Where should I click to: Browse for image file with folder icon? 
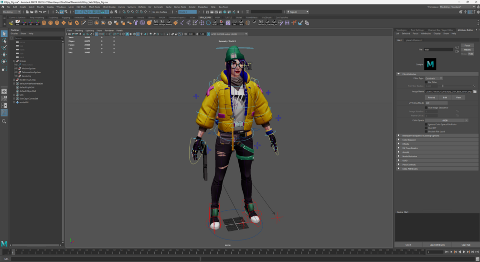pos(475,92)
